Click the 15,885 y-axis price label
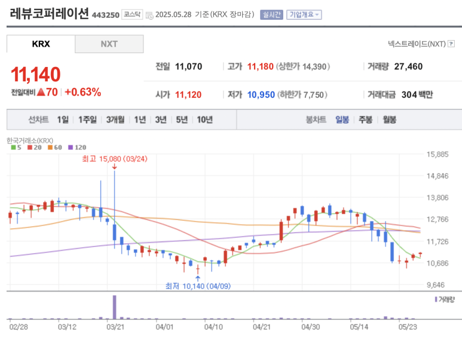The image size is (462, 340). [x=437, y=154]
